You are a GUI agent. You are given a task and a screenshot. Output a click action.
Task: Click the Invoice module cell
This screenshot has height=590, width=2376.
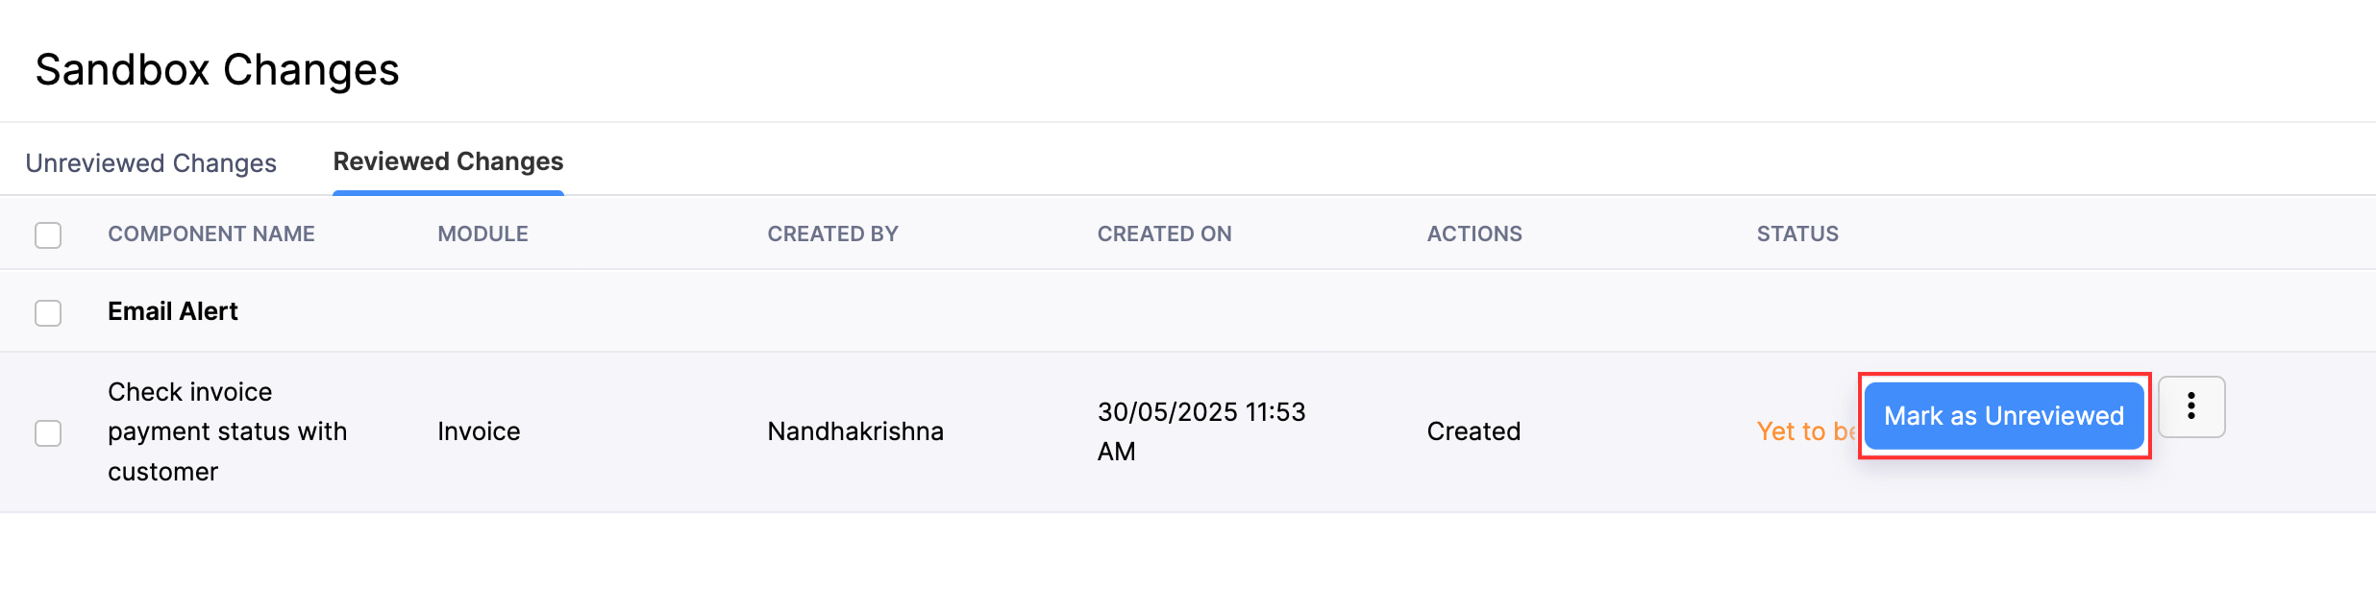479,431
